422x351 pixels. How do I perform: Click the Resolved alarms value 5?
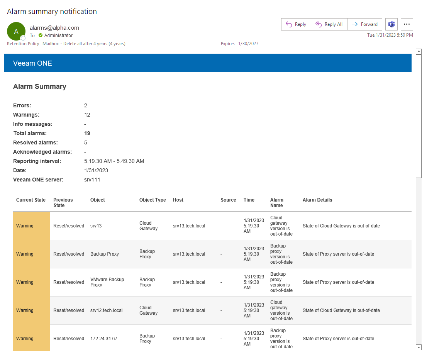pos(86,142)
